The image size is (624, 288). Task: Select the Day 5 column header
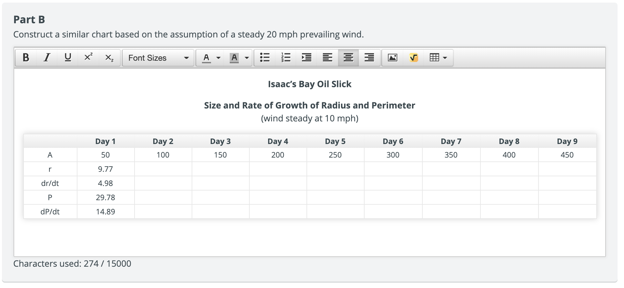pyautogui.click(x=335, y=141)
